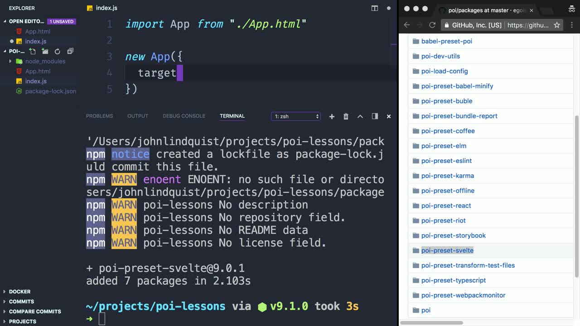This screenshot has width=580, height=326.
Task: Collapse the OPEN EDITORS section
Action: click(x=5, y=21)
